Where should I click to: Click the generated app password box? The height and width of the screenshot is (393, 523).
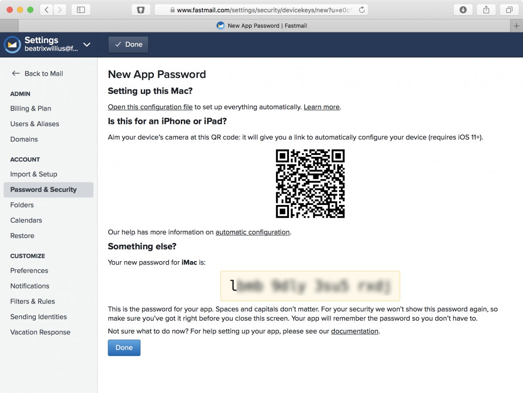310,286
